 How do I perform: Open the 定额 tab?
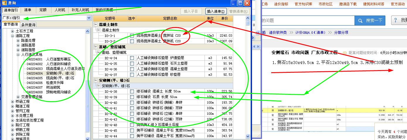click(x=43, y=10)
